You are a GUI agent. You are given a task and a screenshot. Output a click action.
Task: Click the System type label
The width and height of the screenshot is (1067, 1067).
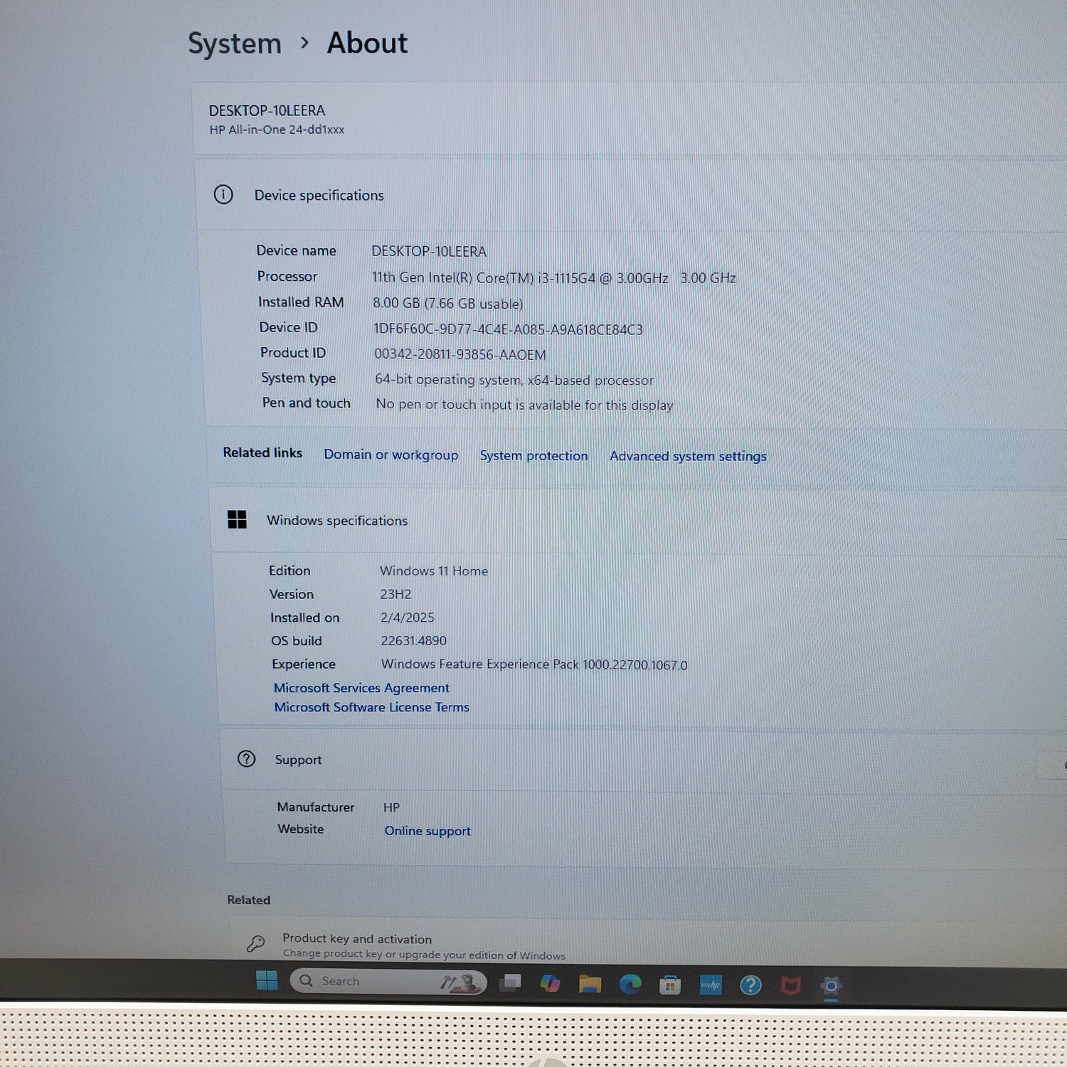299,378
